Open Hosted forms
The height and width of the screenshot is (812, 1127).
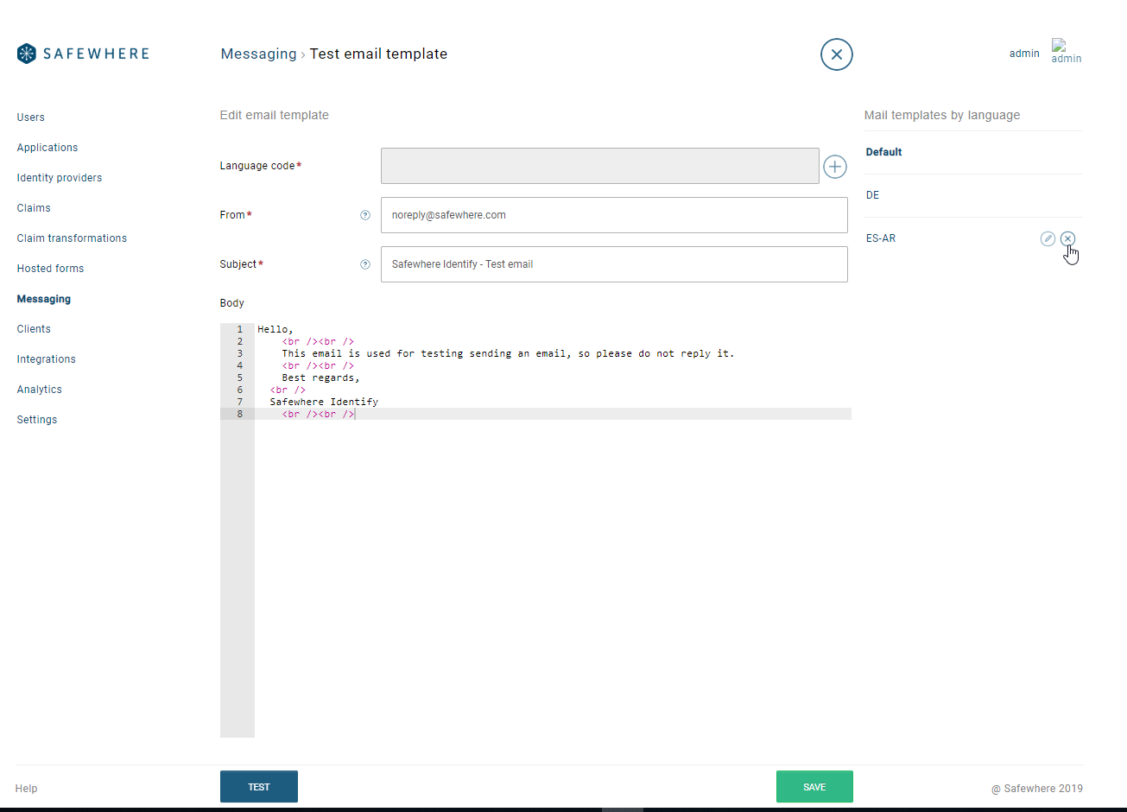point(50,269)
